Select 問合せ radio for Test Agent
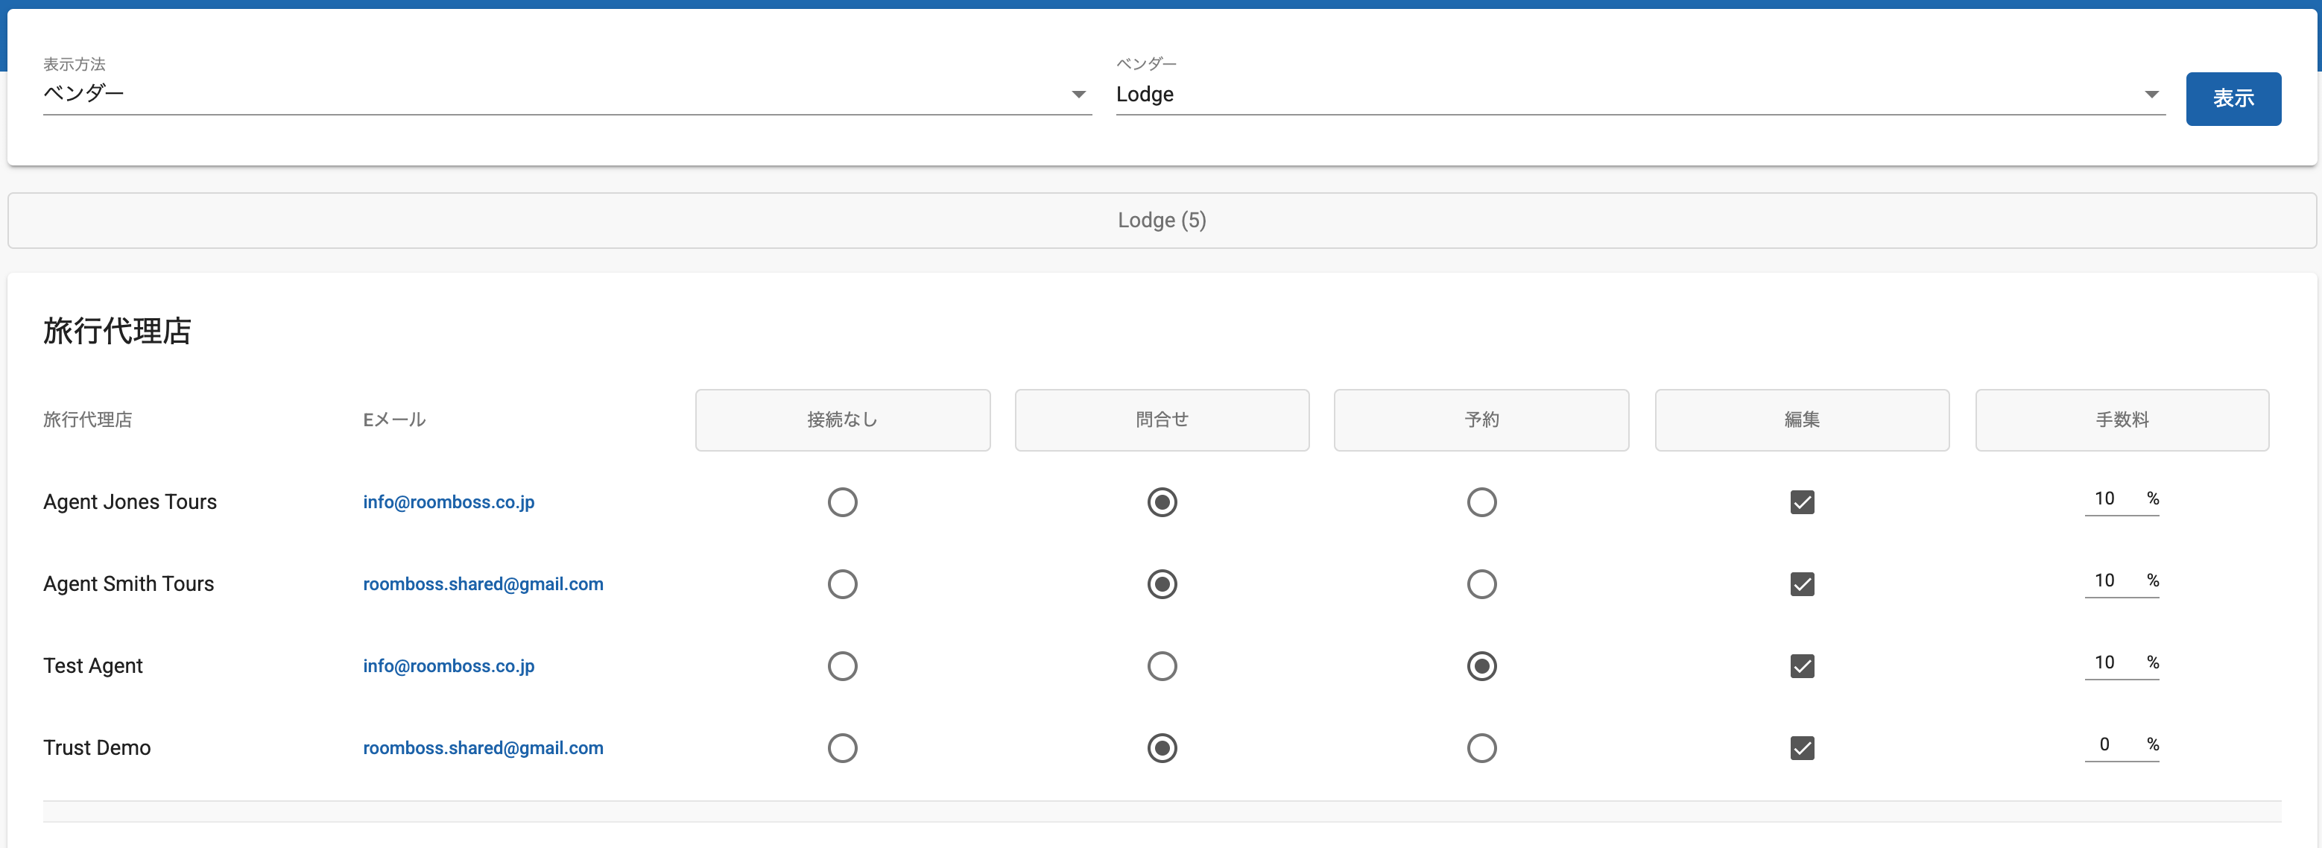Image resolution: width=2322 pixels, height=848 pixels. [1161, 666]
